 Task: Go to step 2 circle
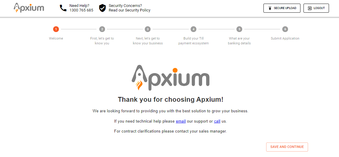pos(102,29)
